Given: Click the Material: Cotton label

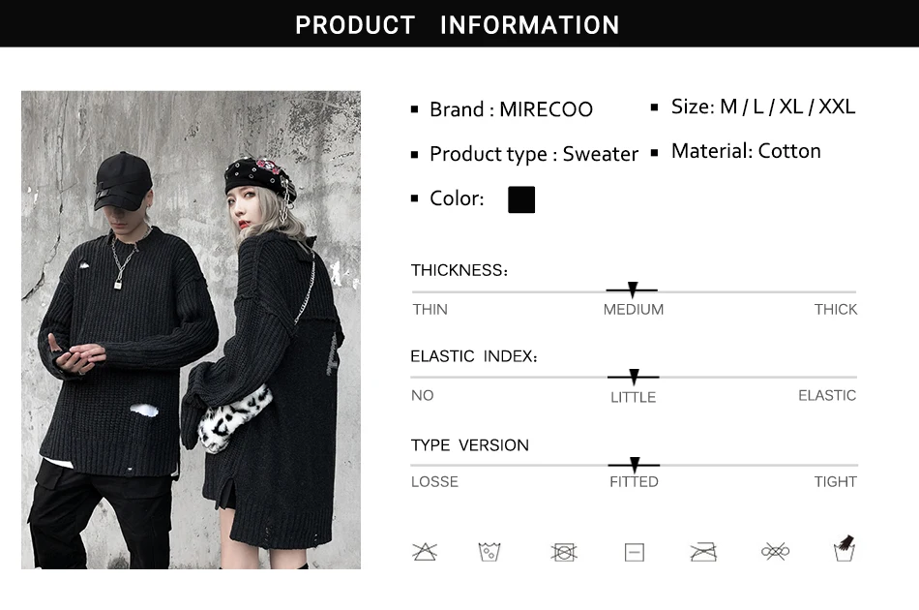Looking at the screenshot, I should click(745, 151).
